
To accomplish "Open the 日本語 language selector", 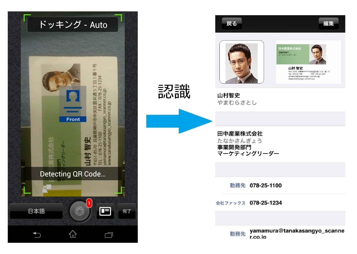I will point(36,211).
